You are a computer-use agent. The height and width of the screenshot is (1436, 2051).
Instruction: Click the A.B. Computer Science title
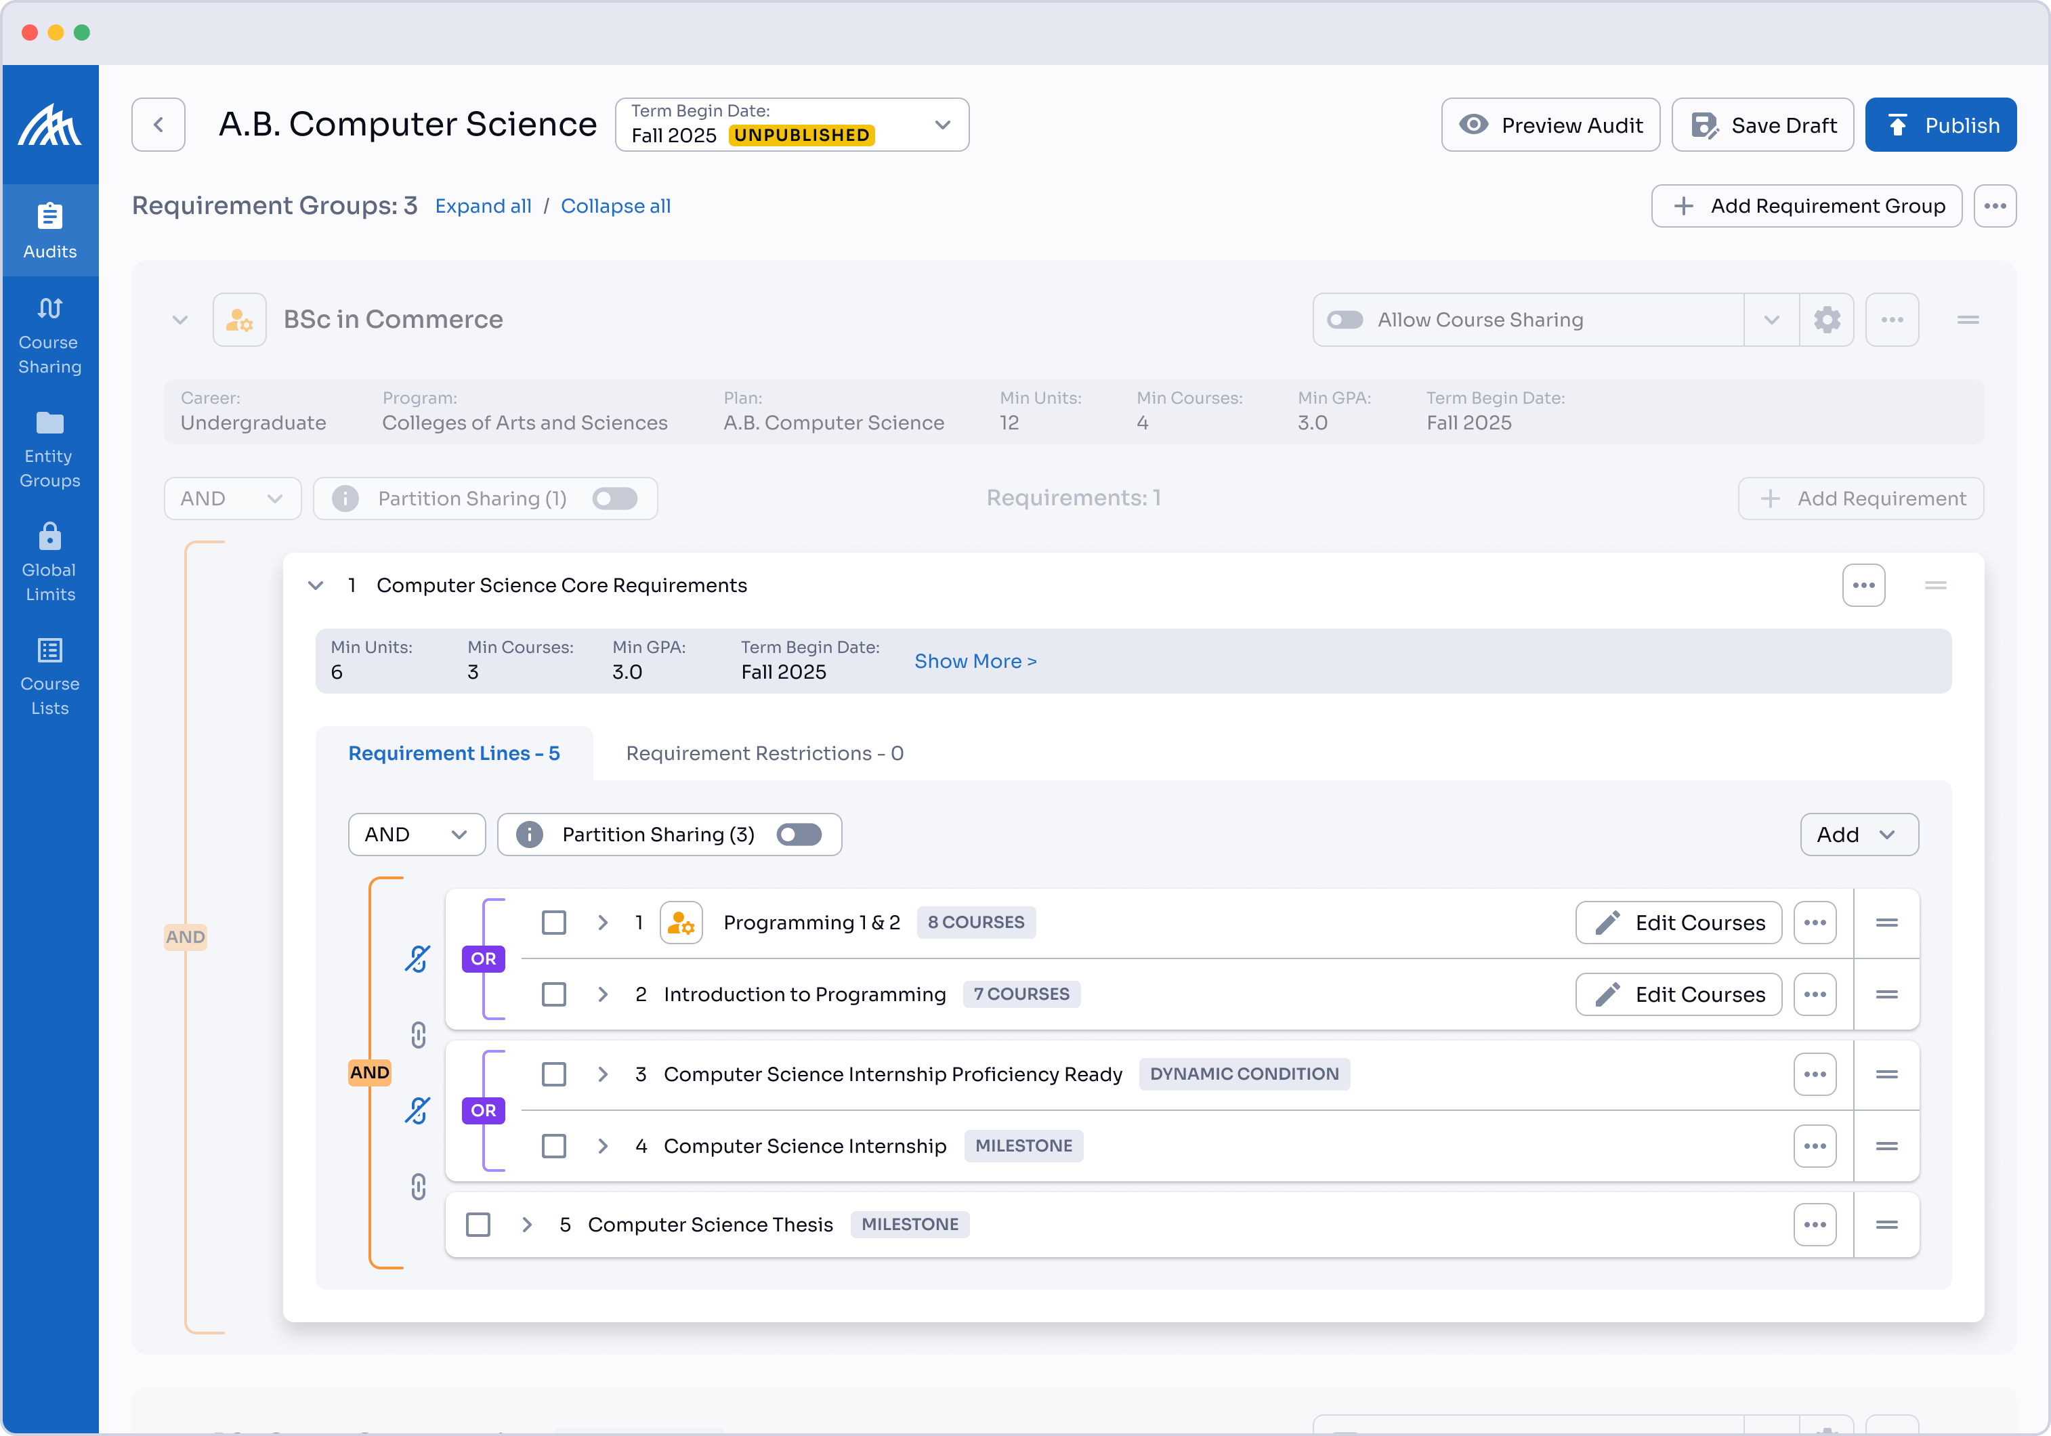coord(407,124)
